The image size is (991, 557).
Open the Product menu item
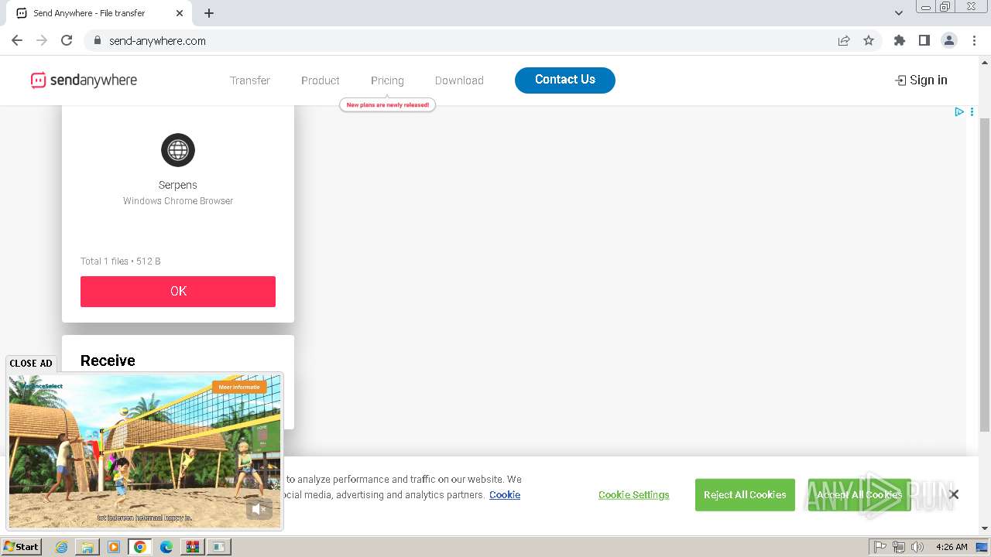pyautogui.click(x=321, y=80)
